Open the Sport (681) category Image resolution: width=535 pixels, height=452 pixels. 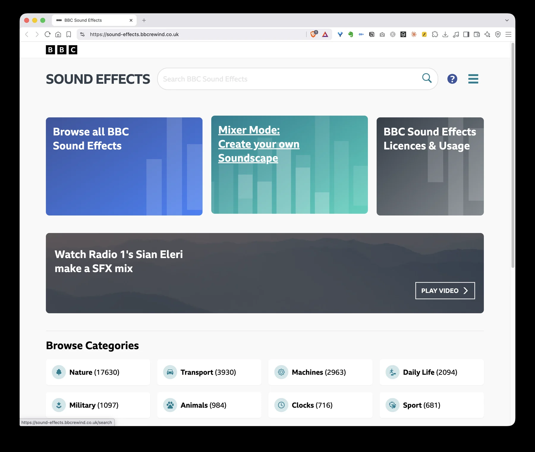tap(432, 405)
